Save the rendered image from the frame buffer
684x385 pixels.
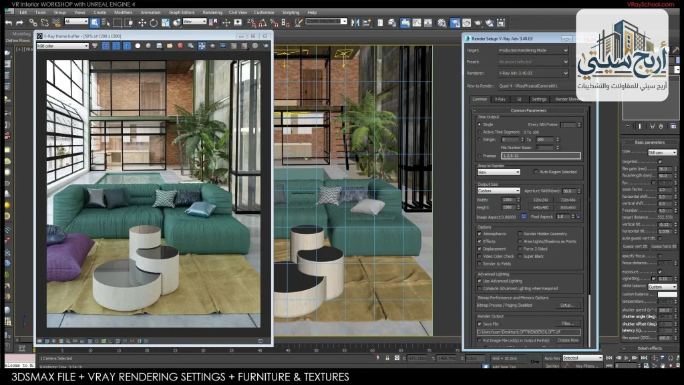[x=158, y=45]
